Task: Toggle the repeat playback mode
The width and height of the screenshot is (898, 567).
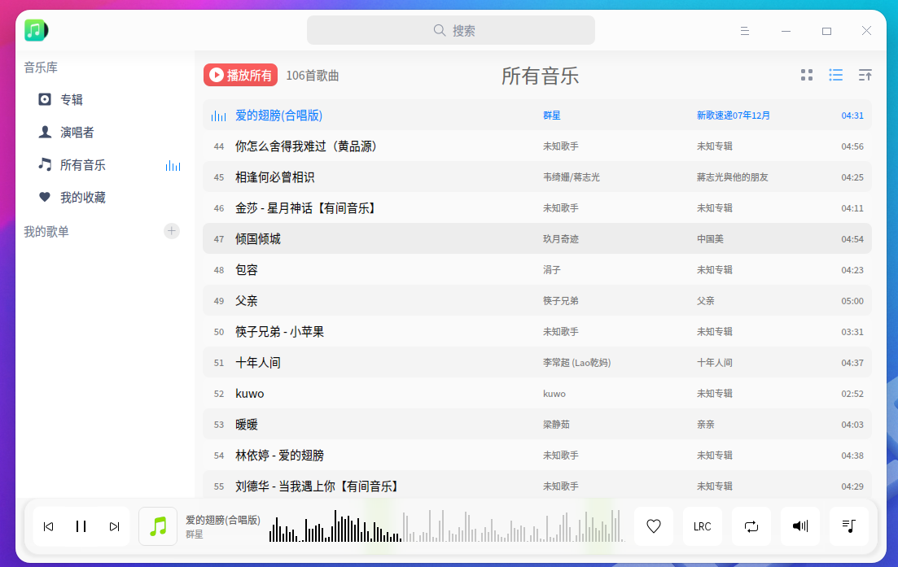Action: coord(751,526)
